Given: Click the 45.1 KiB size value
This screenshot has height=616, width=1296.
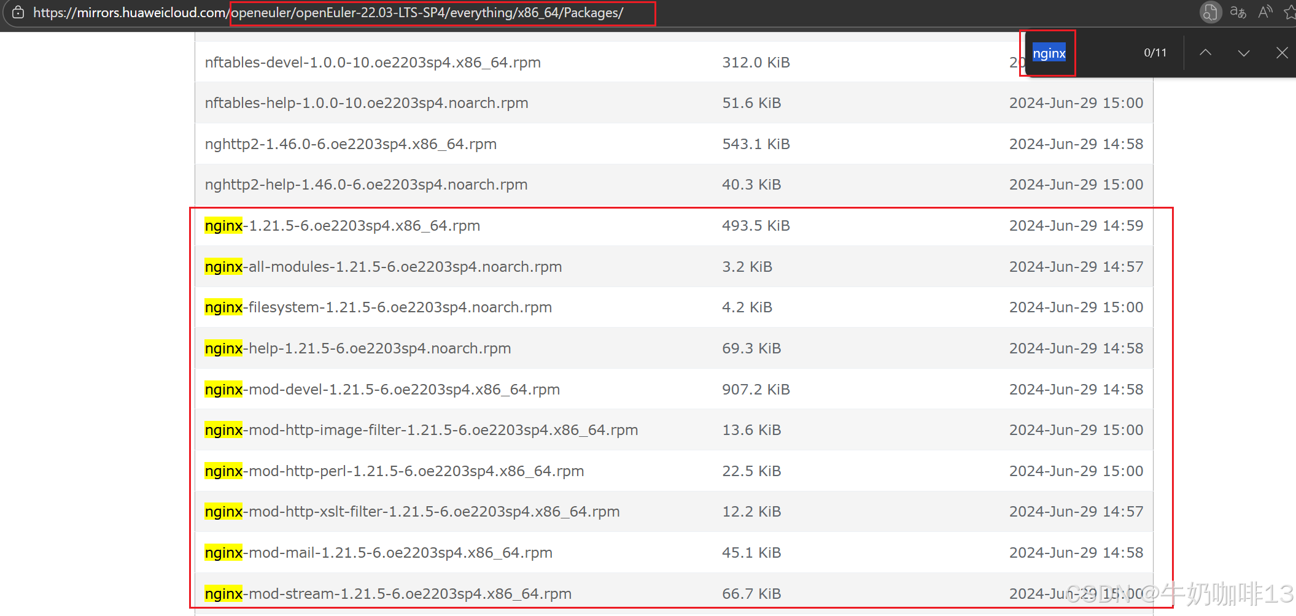Looking at the screenshot, I should [751, 553].
